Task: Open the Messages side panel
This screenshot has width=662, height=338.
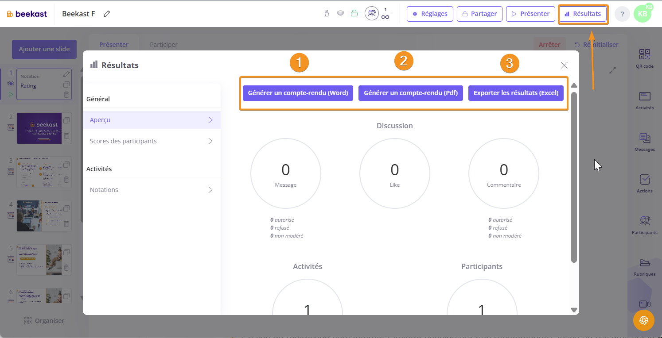Action: point(645,142)
